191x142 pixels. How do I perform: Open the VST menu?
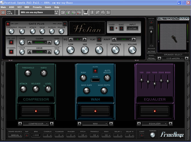[x=19, y=7]
